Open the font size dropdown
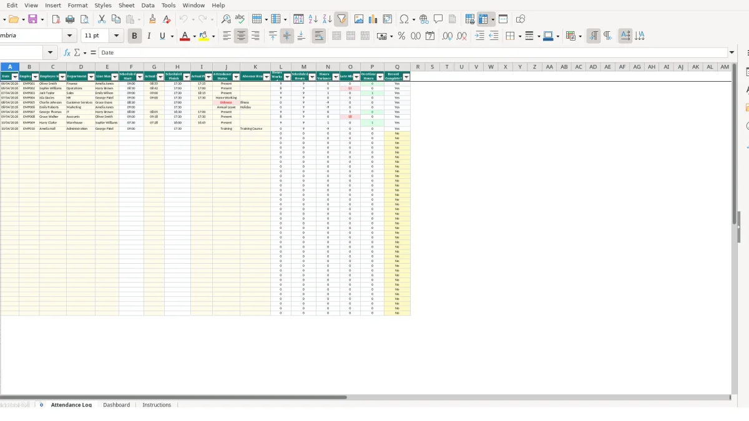The image size is (749, 421). pos(116,36)
